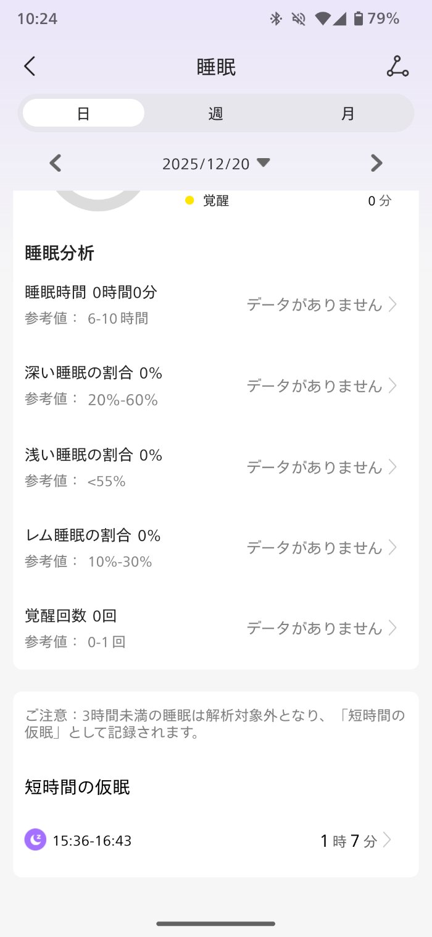
Task: Open the share route icon in header
Action: [x=397, y=67]
